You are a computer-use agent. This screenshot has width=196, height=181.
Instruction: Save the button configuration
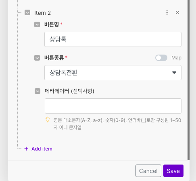pyautogui.click(x=173, y=171)
